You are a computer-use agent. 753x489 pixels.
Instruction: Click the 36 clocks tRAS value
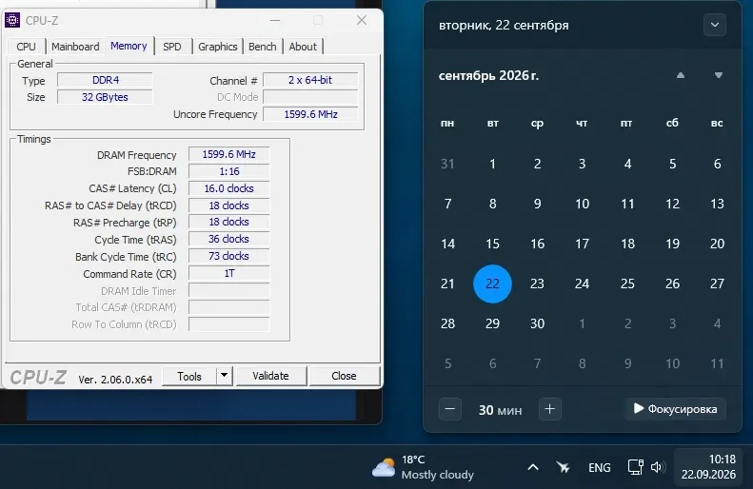coord(229,239)
